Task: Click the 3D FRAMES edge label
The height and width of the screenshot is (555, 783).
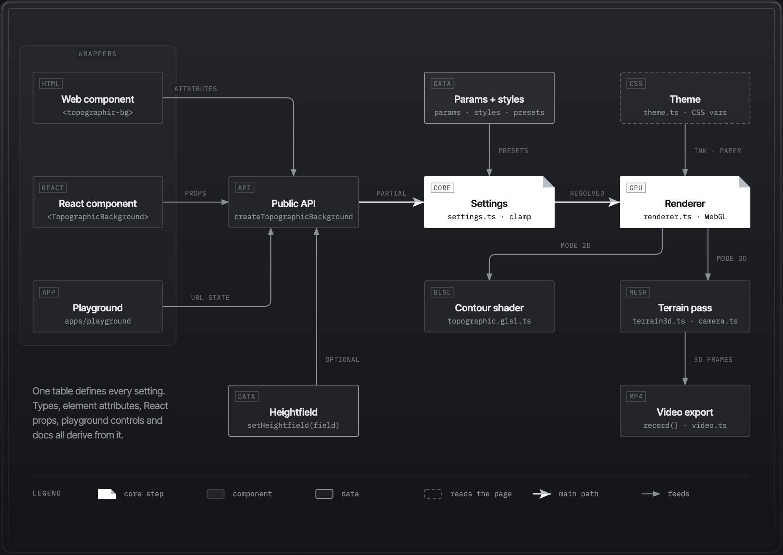Action: pos(714,359)
